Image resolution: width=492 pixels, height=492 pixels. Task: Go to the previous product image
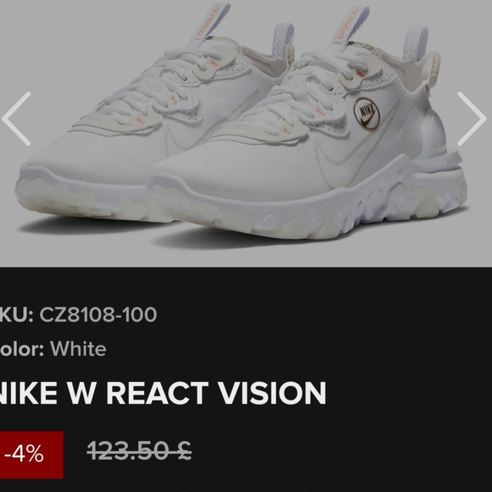pyautogui.click(x=16, y=119)
